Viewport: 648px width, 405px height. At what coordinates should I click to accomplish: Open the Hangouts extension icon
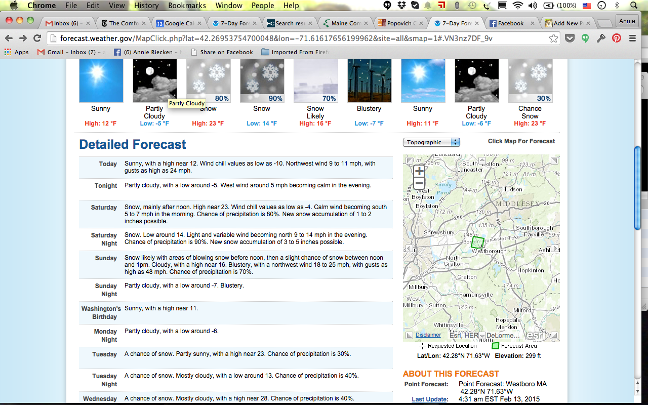tap(585, 38)
